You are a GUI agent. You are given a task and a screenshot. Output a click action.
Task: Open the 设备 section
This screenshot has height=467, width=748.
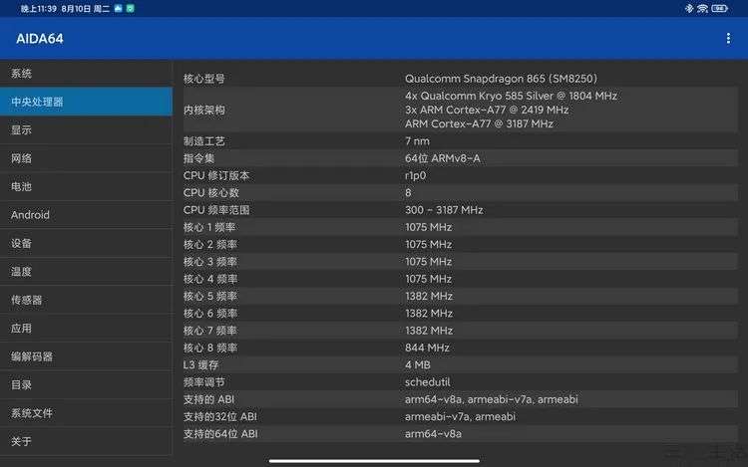[x=86, y=243]
